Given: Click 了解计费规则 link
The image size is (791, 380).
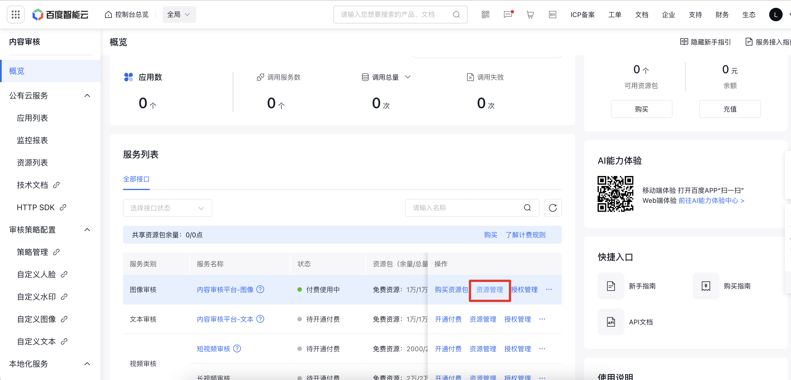Looking at the screenshot, I should 525,235.
